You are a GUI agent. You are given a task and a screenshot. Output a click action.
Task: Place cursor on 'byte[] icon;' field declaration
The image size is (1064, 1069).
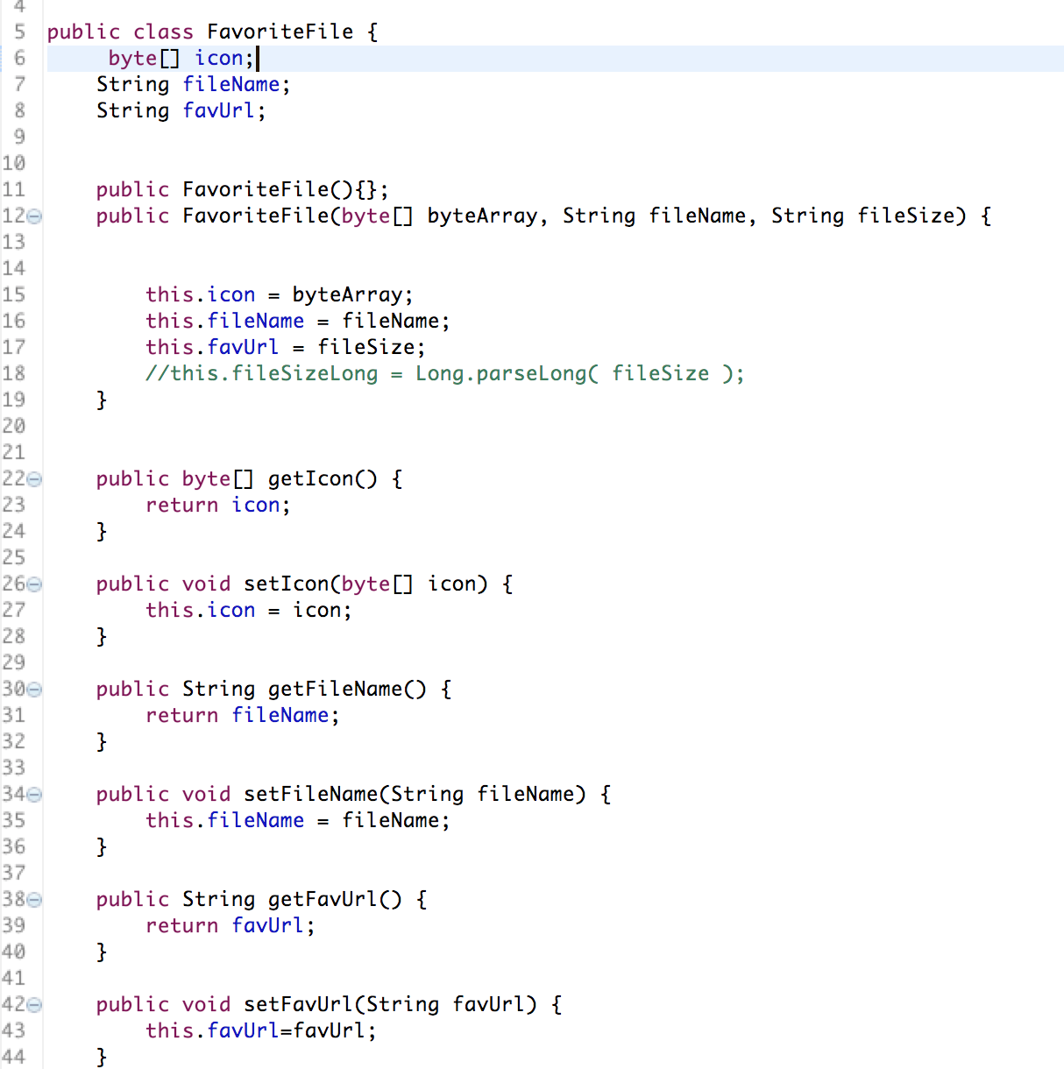click(x=181, y=59)
